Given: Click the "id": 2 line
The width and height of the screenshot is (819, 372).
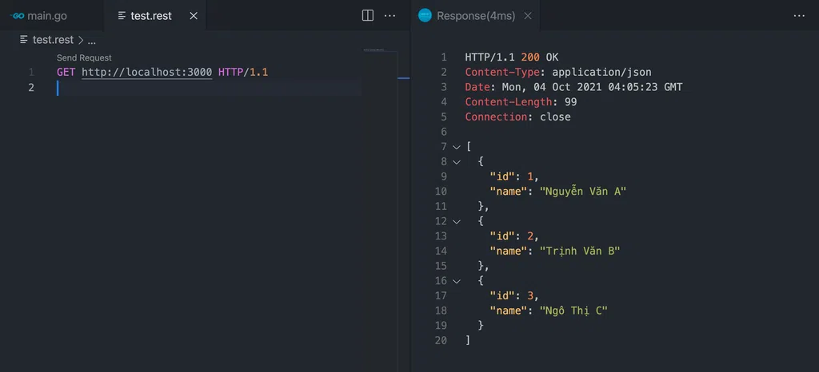Looking at the screenshot, I should (514, 236).
